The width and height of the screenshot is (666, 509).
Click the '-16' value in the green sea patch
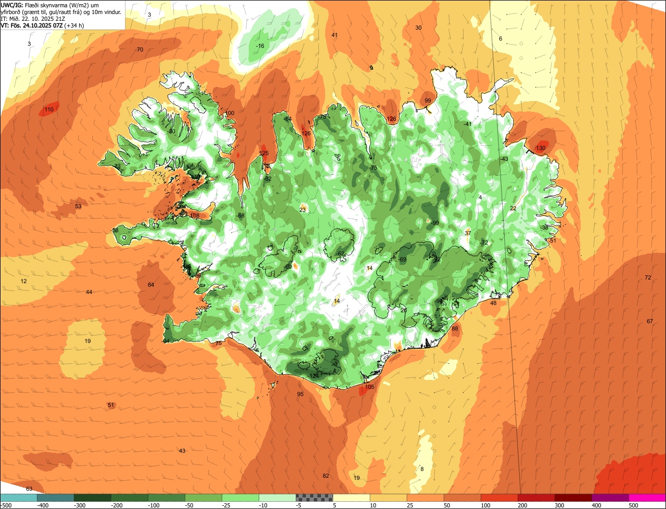(260, 46)
